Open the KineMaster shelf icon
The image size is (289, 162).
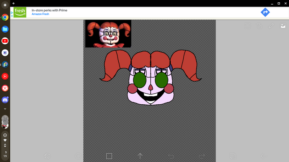5,88
